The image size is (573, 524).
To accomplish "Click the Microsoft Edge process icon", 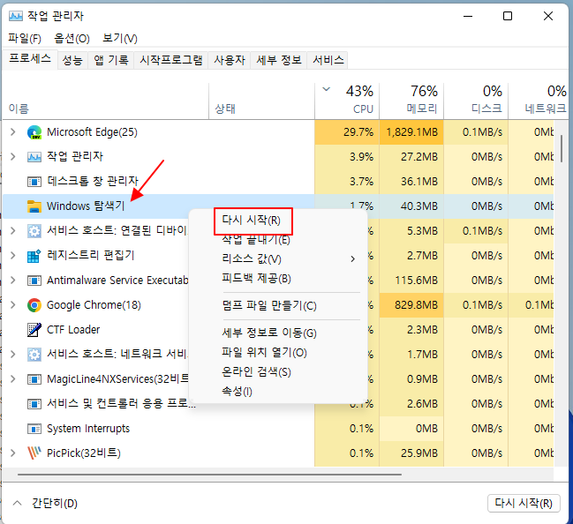I will point(34,132).
